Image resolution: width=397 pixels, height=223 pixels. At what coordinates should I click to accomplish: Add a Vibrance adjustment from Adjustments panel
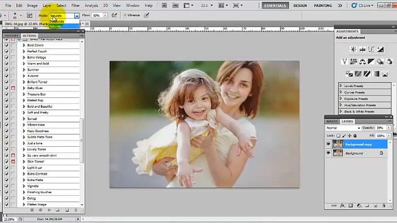[x=344, y=61]
